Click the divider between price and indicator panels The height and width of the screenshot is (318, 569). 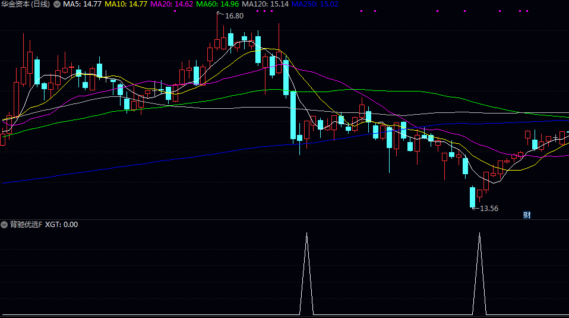[x=284, y=219]
